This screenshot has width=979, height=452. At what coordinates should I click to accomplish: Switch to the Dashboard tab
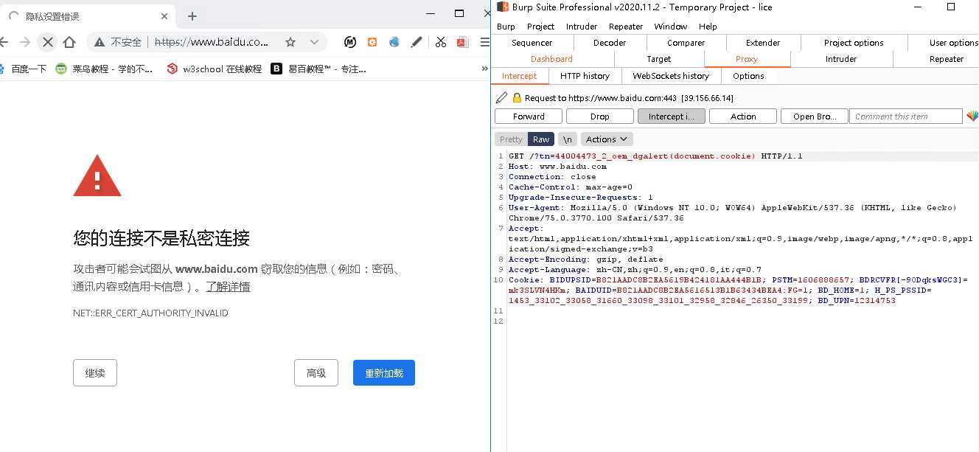[x=551, y=59]
